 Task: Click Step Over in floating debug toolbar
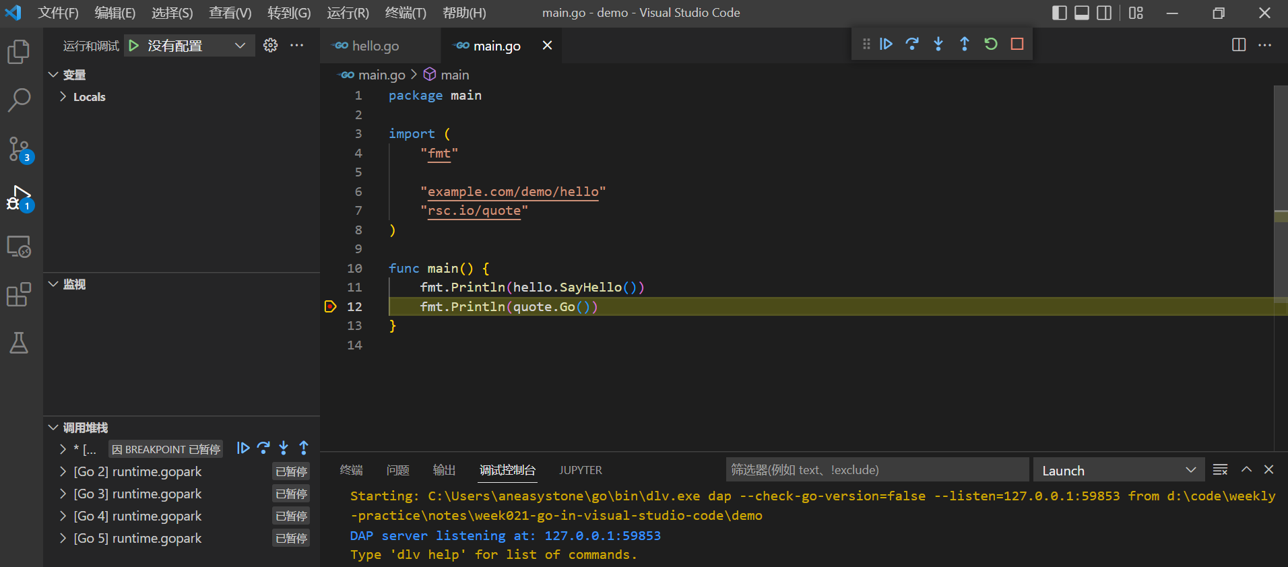[912, 44]
